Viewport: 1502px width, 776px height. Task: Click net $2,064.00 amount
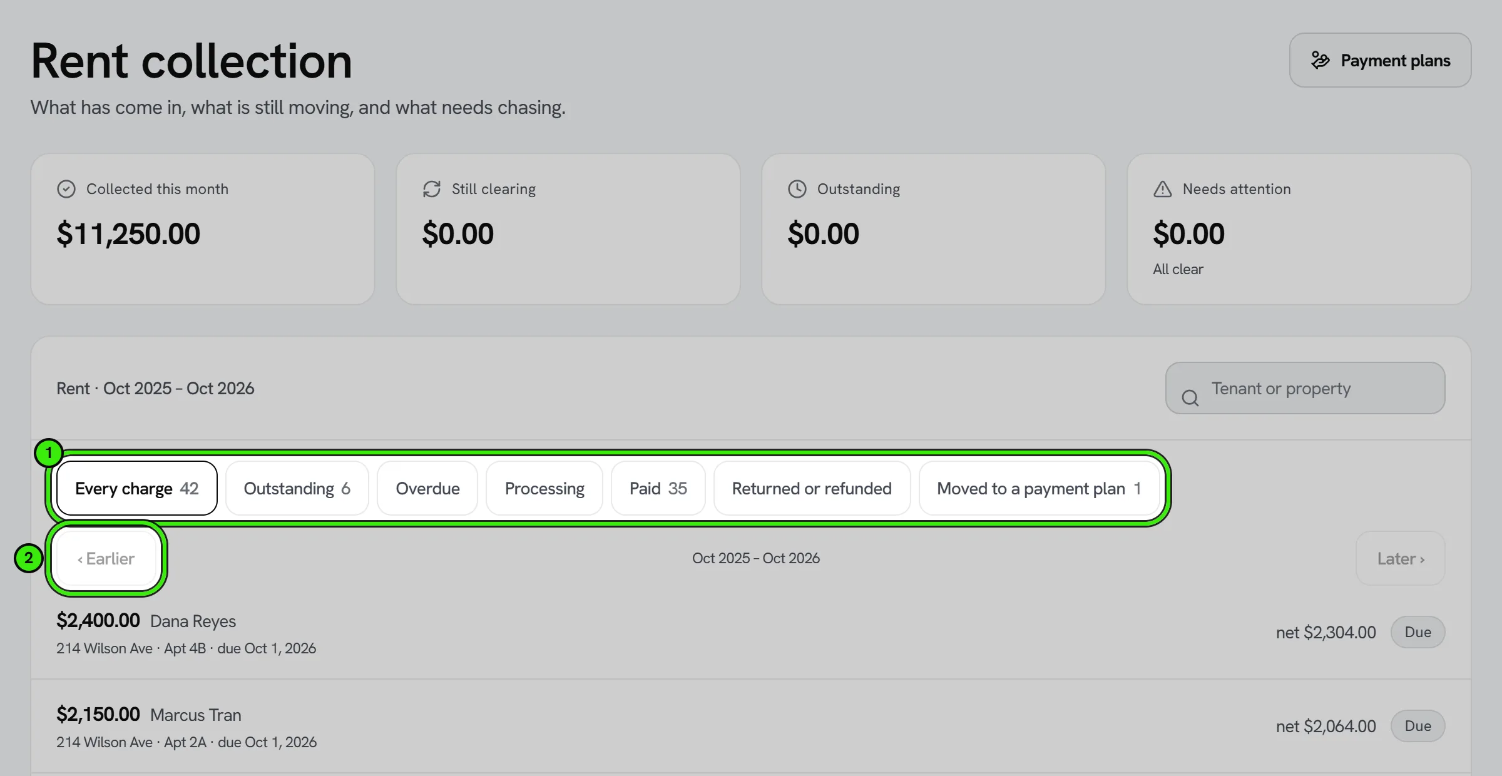coord(1326,726)
